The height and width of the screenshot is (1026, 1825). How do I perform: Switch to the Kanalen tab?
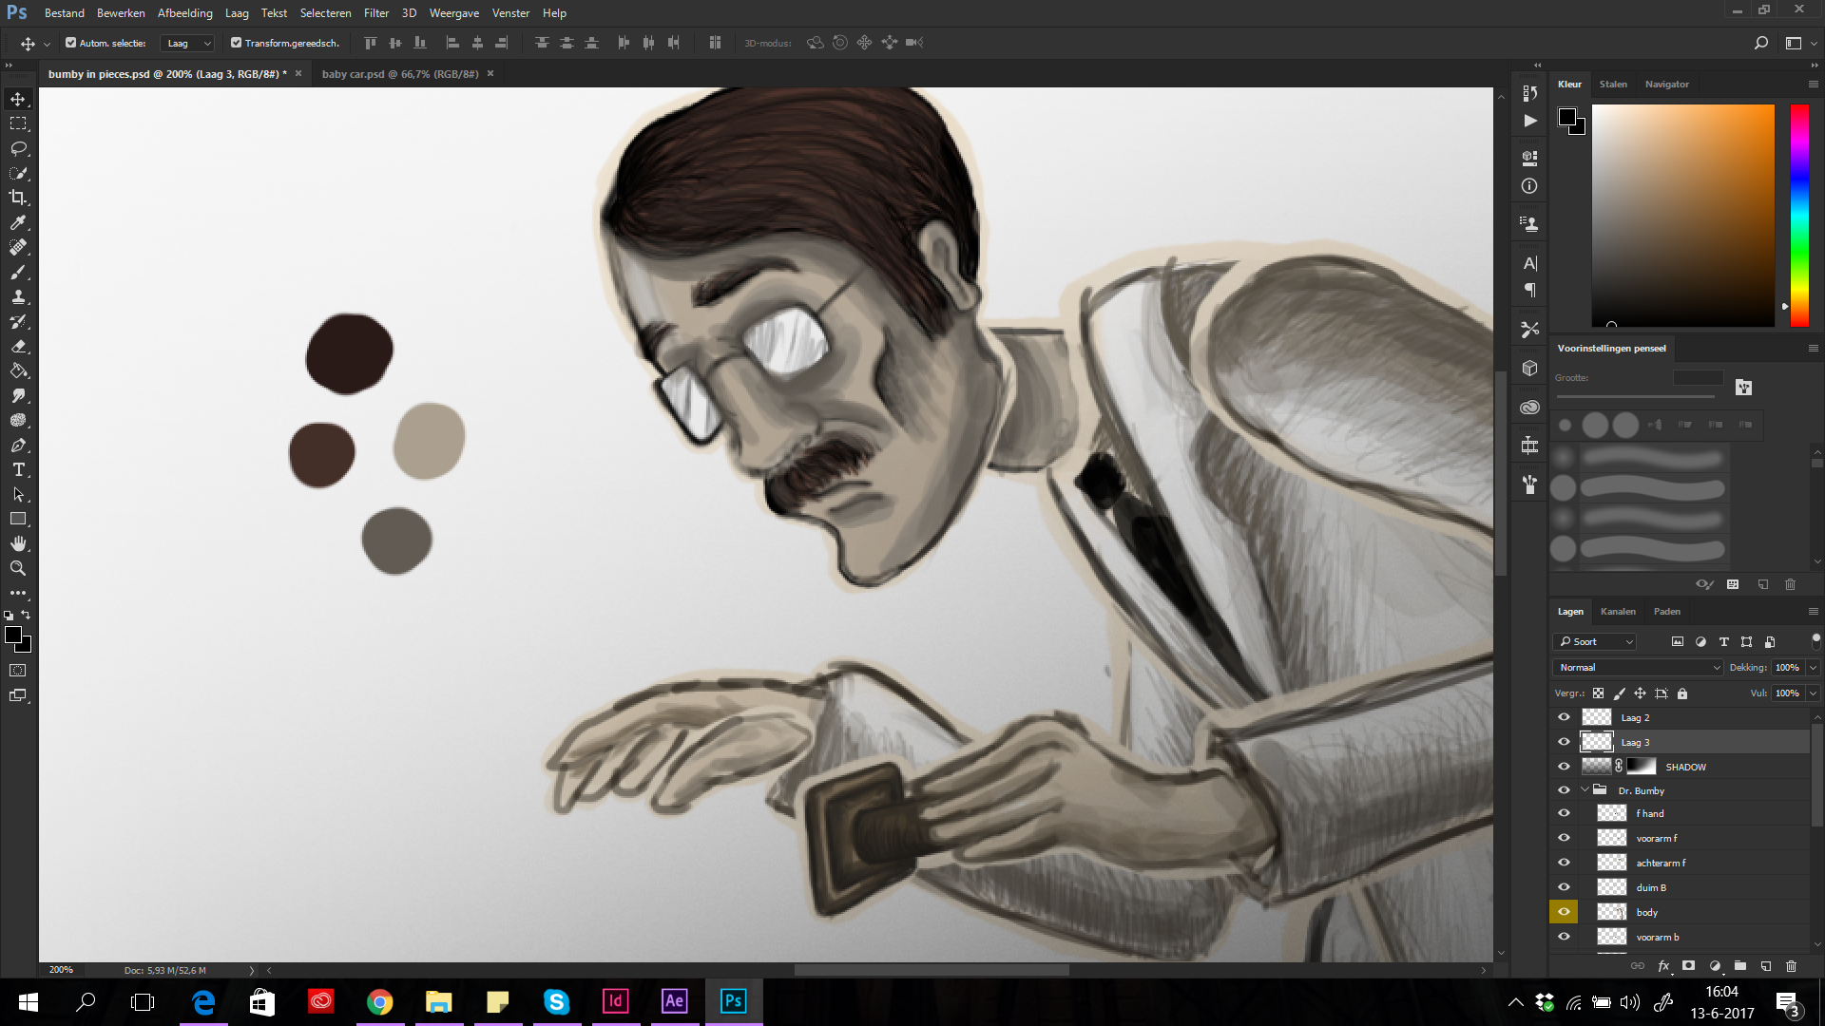pyautogui.click(x=1618, y=612)
